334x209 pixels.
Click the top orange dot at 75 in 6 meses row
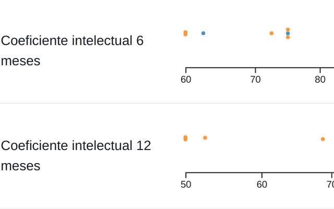288,29
